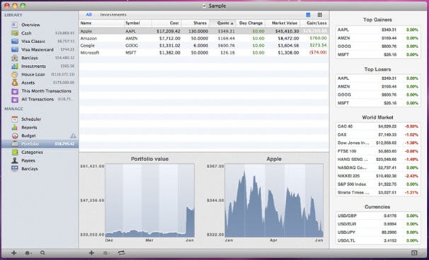Open the portfolio gear action menu
This screenshot has height=260, width=429.
click(106, 253)
